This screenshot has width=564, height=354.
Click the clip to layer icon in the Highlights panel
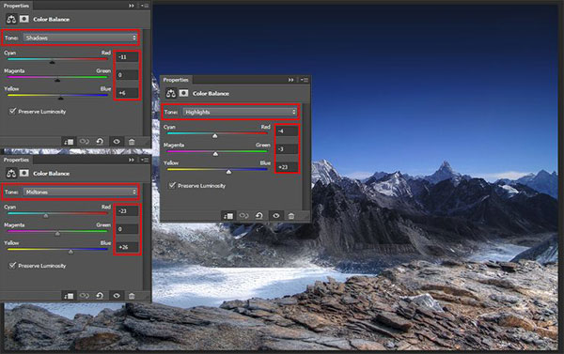click(228, 216)
